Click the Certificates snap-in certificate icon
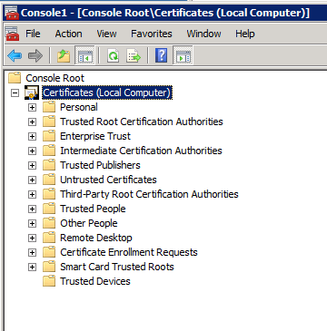 pyautogui.click(x=32, y=92)
